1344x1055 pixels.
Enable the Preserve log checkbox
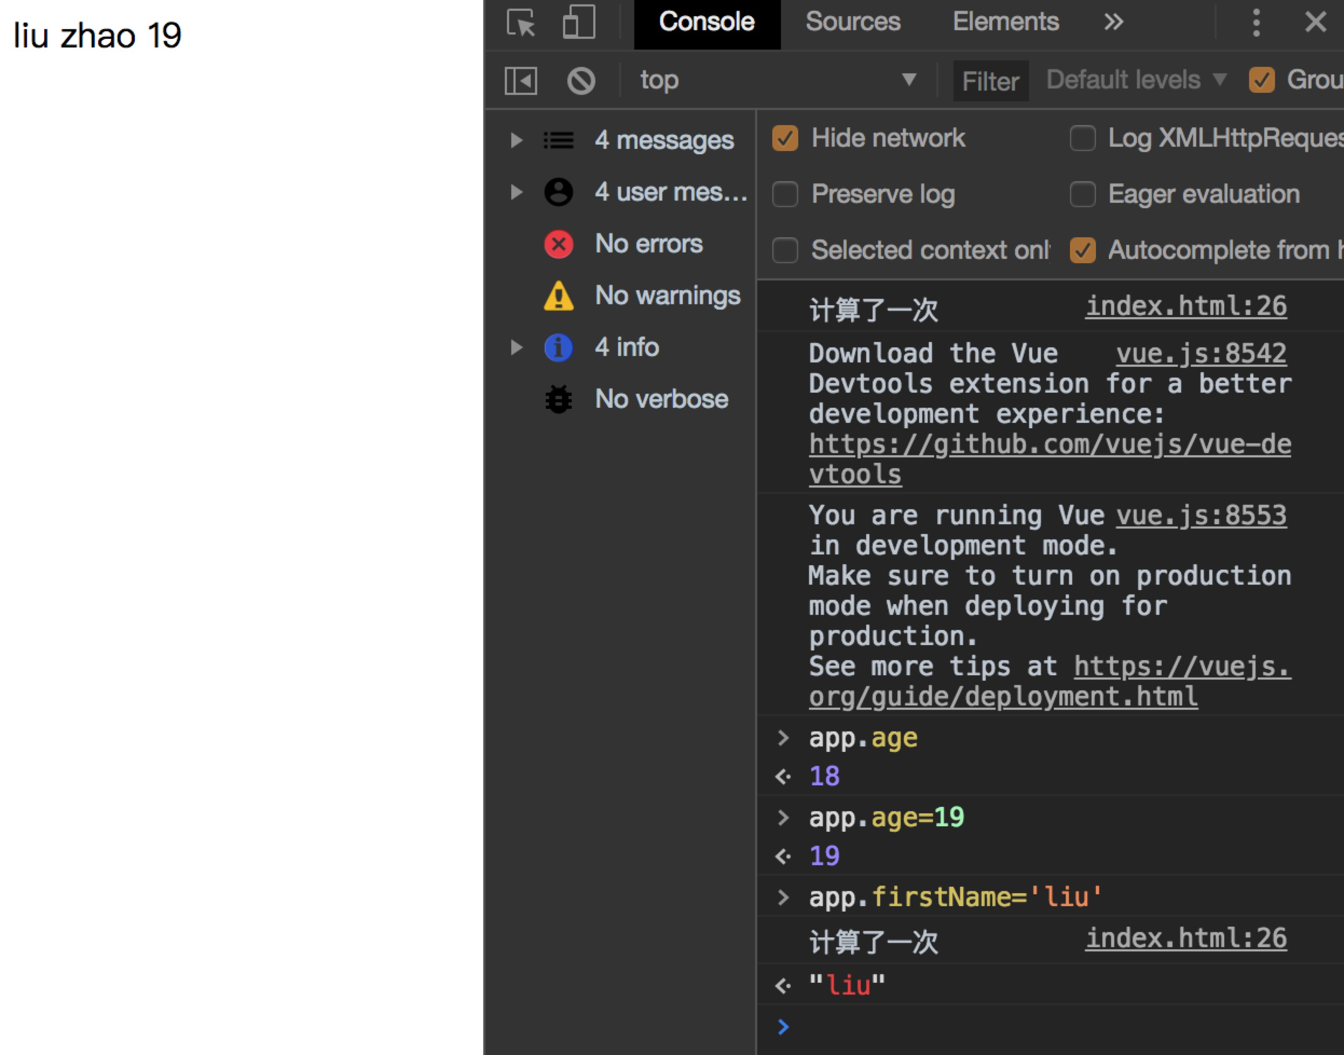784,194
